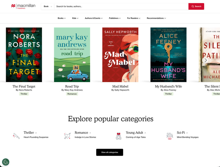Click author By Alice Feeney
220x167 pixels.
168,90
